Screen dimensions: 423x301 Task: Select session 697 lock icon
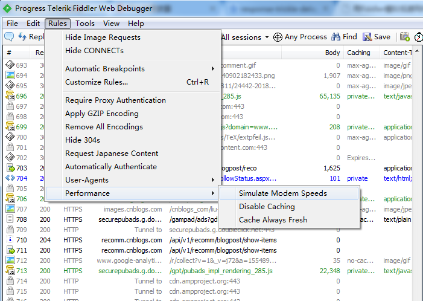click(x=10, y=106)
